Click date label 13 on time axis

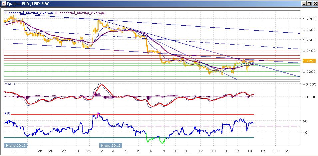[213, 151]
